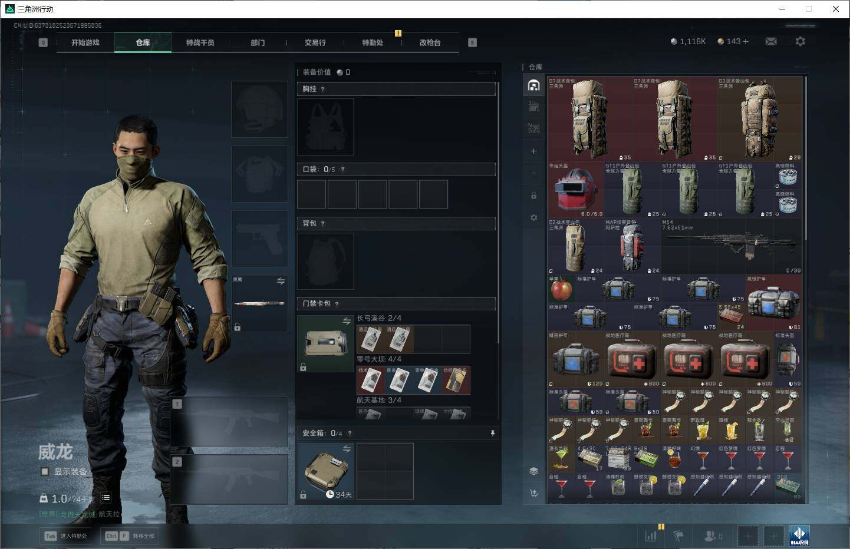This screenshot has width=850, height=549.
Task: Expand the weight details list icon
Action: (106, 498)
